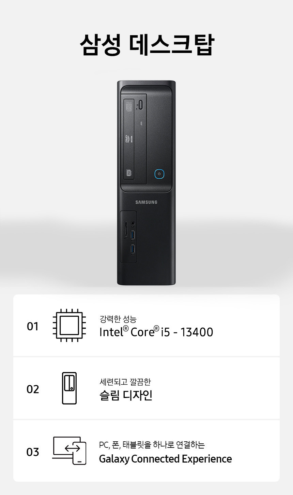293x495 pixels.
Task: Click the headphone jack on front panel
Action: pyautogui.click(x=133, y=223)
